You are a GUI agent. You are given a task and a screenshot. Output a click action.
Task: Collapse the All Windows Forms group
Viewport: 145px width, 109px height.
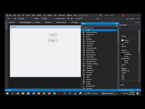click(82, 28)
